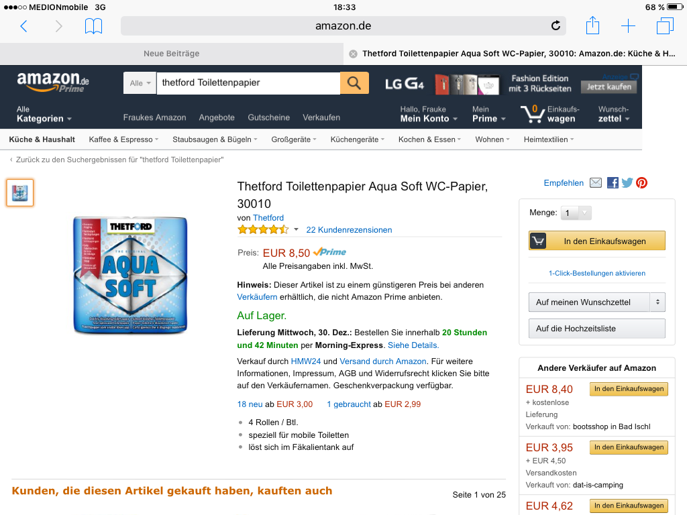Tap the Safari back arrow

[x=23, y=26]
